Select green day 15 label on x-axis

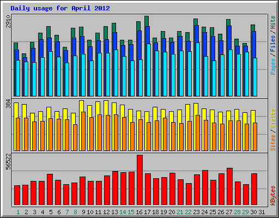(131, 212)
